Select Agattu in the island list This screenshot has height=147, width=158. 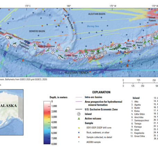138,105
